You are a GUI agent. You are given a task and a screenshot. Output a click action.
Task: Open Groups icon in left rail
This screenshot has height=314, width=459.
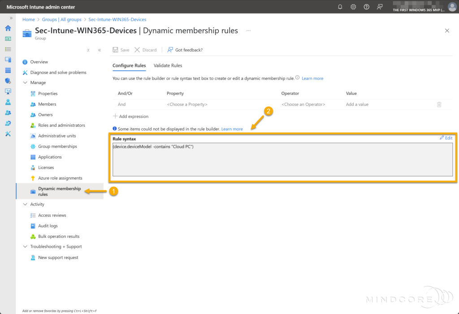(x=8, y=113)
